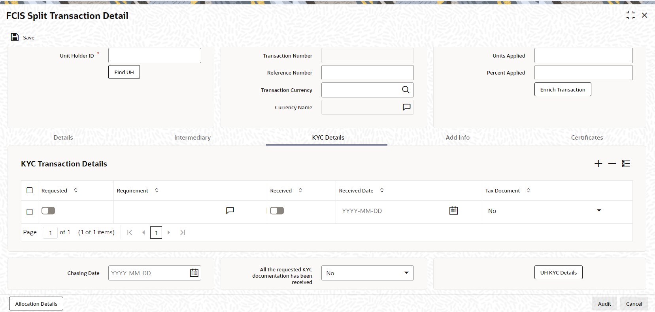655x312 pixels.
Task: Click the Save text label
Action: (28, 37)
